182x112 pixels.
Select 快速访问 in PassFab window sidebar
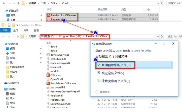click(x=13, y=44)
